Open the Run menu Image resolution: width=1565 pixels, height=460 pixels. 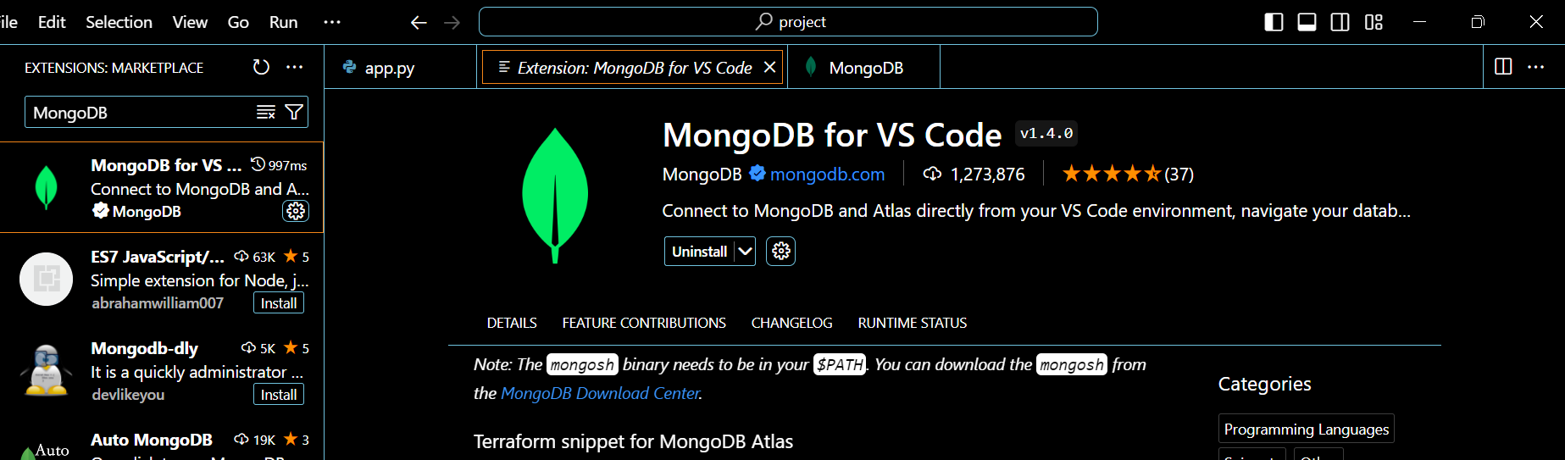pyautogui.click(x=283, y=22)
